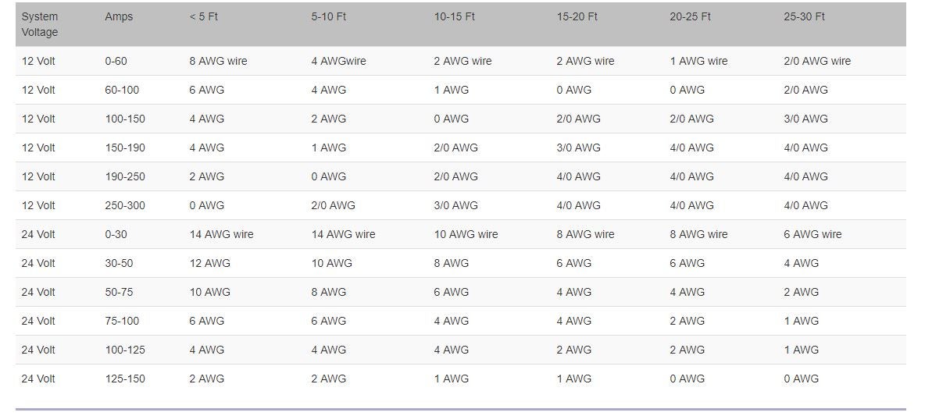Click the '100-150' amps cell
Viewport: 925px width, 416px height.
(124, 119)
